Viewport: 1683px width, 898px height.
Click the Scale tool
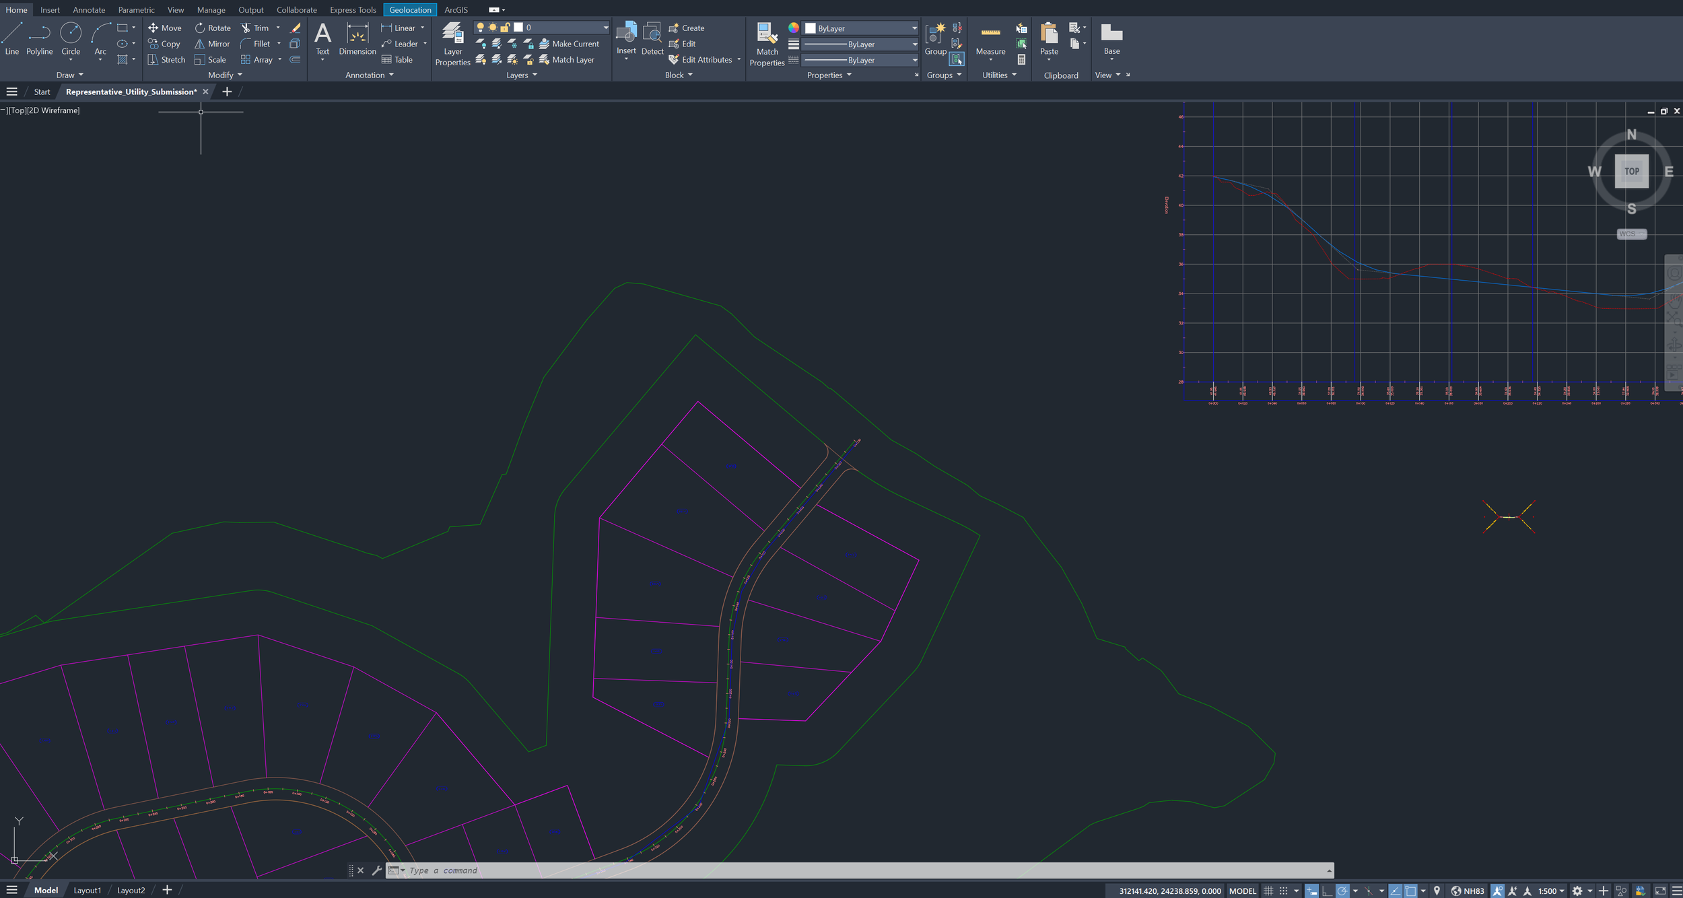pyautogui.click(x=210, y=59)
